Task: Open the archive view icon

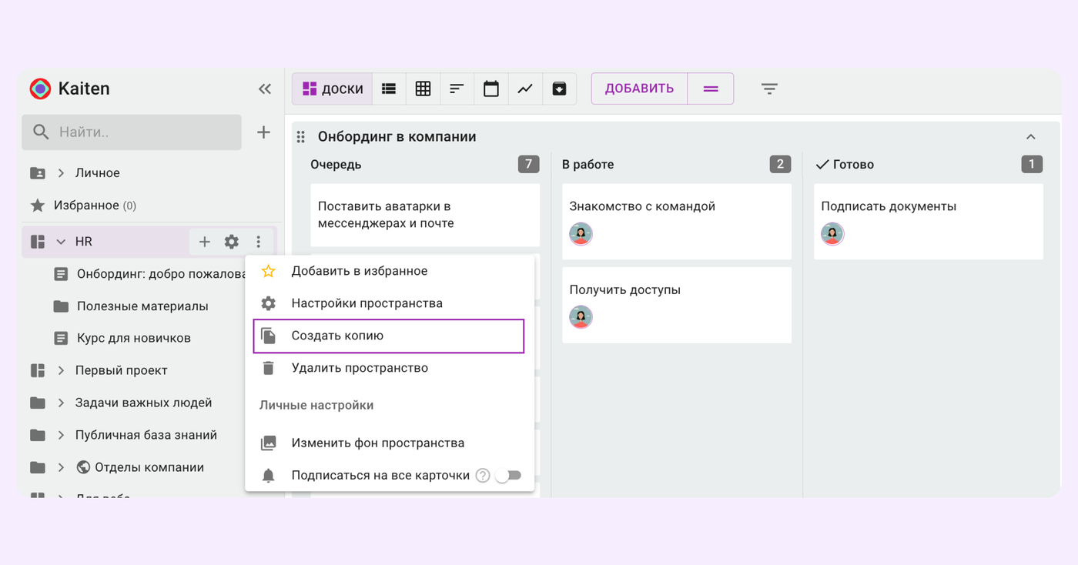Action: click(x=559, y=89)
